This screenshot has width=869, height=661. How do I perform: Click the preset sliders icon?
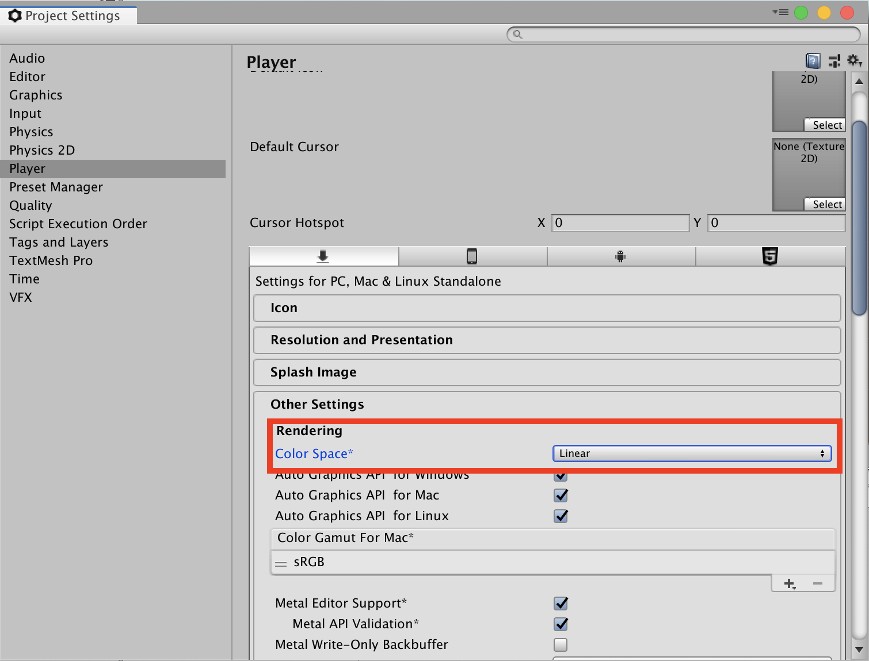point(834,60)
